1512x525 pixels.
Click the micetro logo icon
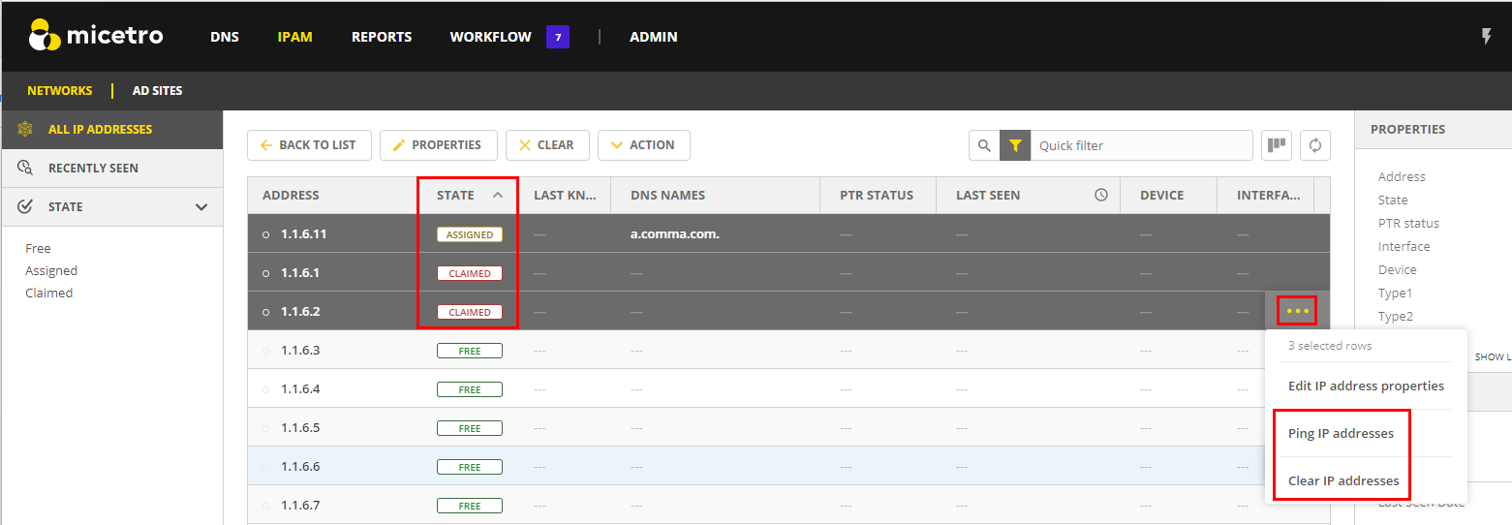(x=46, y=36)
